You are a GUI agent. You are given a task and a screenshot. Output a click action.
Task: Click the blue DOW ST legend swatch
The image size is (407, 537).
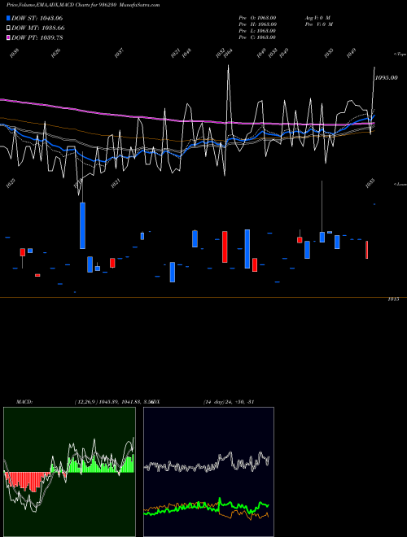9,18
